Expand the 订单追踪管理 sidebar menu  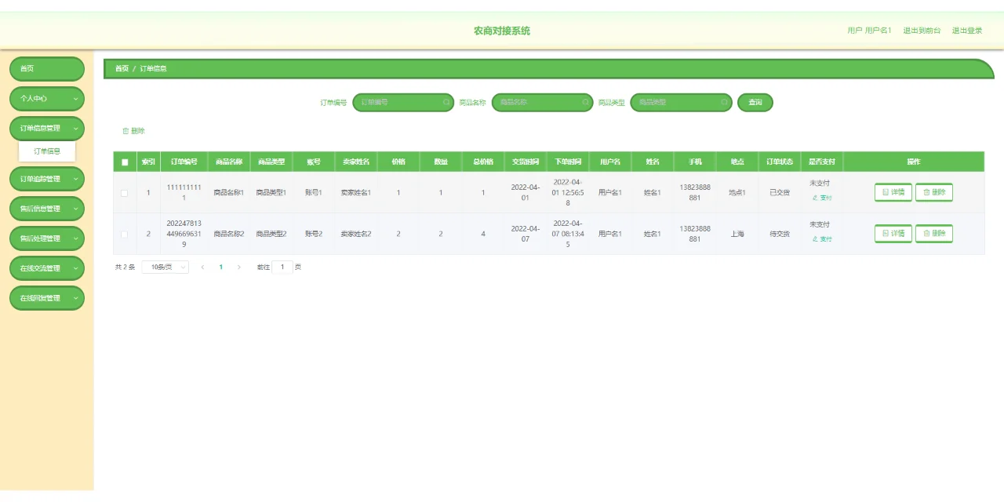tap(46, 178)
